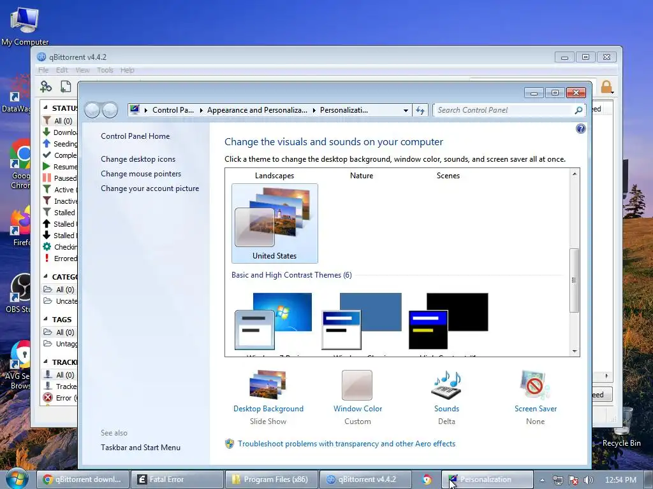Open the address bar history dropdown arrow
This screenshot has height=489, width=653.
pyautogui.click(x=406, y=111)
